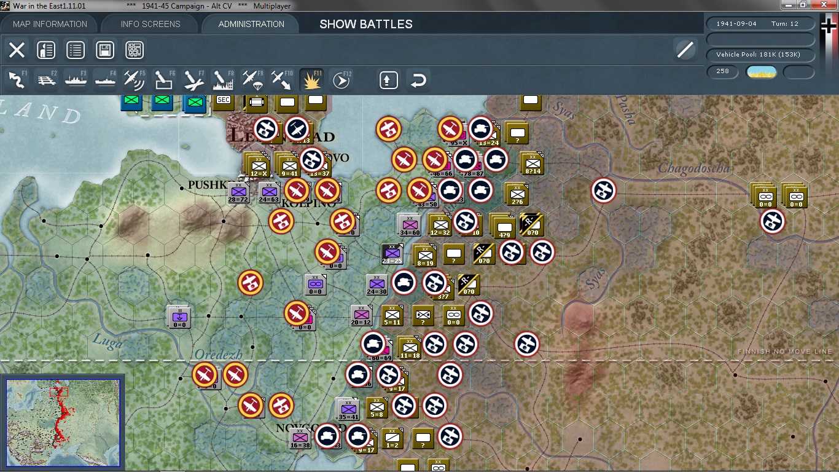Click battle marker under far-east 0=0 counters
This screenshot has height=472, width=839.
click(x=773, y=221)
